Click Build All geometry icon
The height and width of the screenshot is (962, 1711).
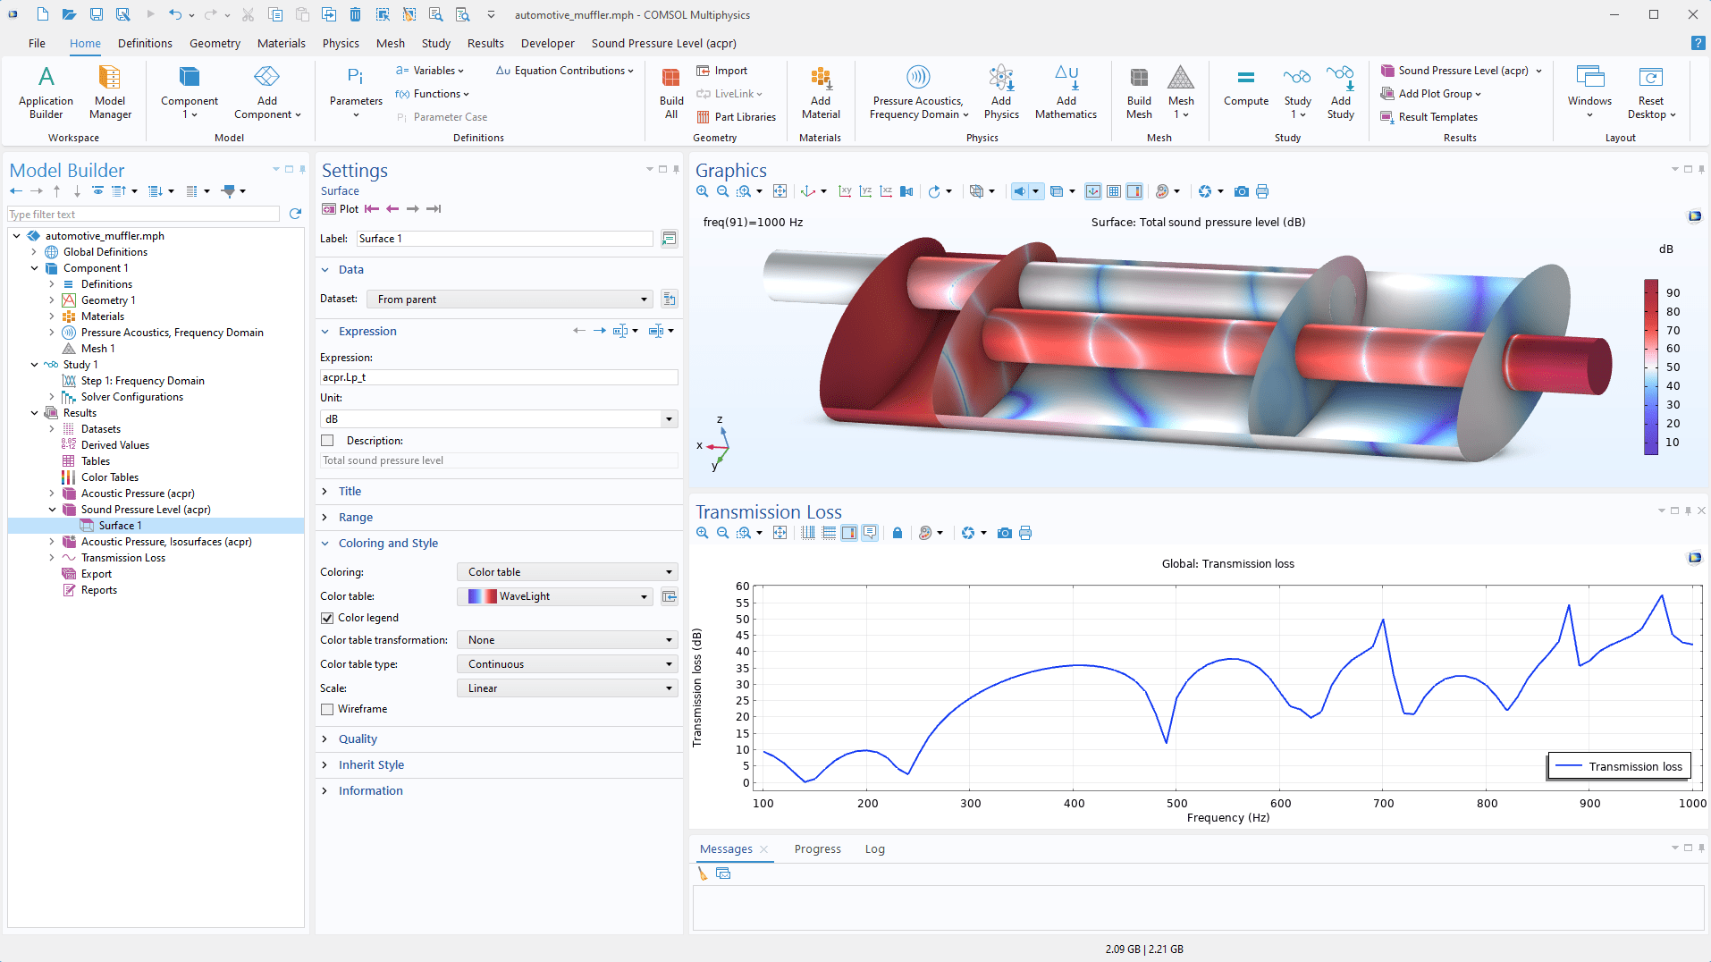(671, 92)
